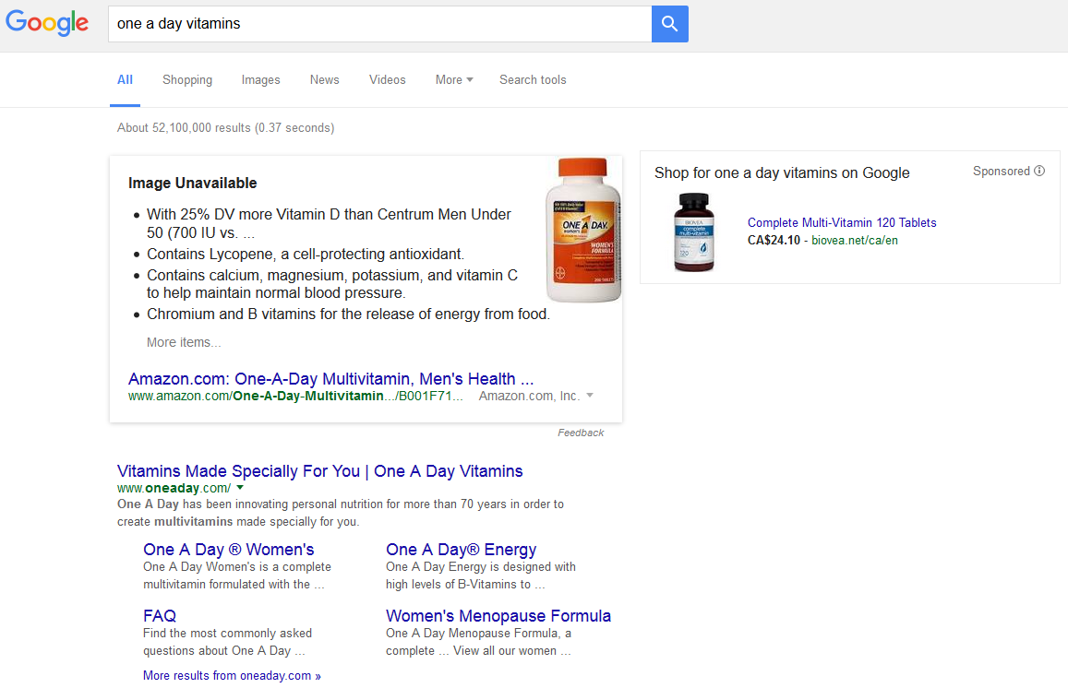
Task: Click in the search query text box
Action: pos(378,24)
